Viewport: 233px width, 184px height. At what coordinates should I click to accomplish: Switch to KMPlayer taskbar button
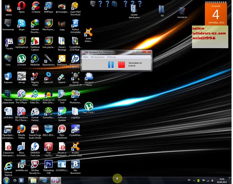tap(44, 180)
